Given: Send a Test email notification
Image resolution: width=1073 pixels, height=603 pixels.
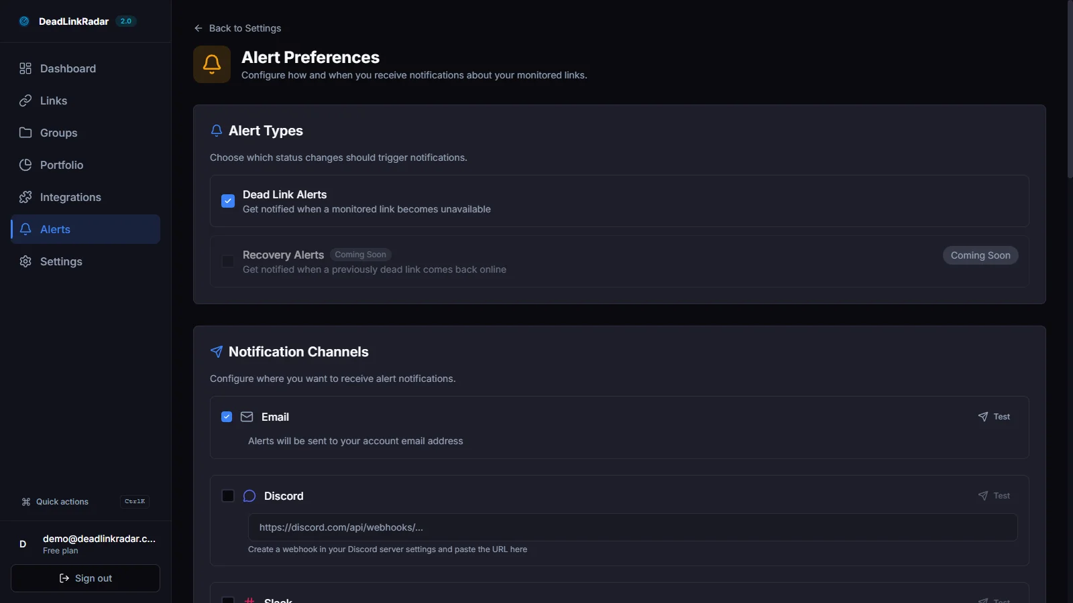Looking at the screenshot, I should click(994, 417).
